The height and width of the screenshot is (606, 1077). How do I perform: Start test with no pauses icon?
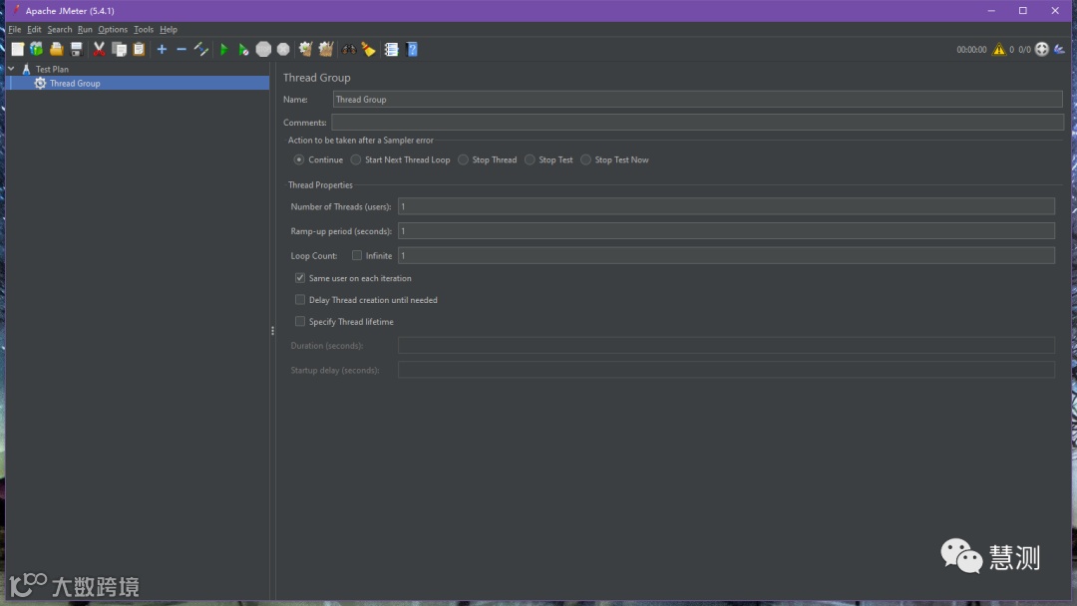click(x=243, y=49)
